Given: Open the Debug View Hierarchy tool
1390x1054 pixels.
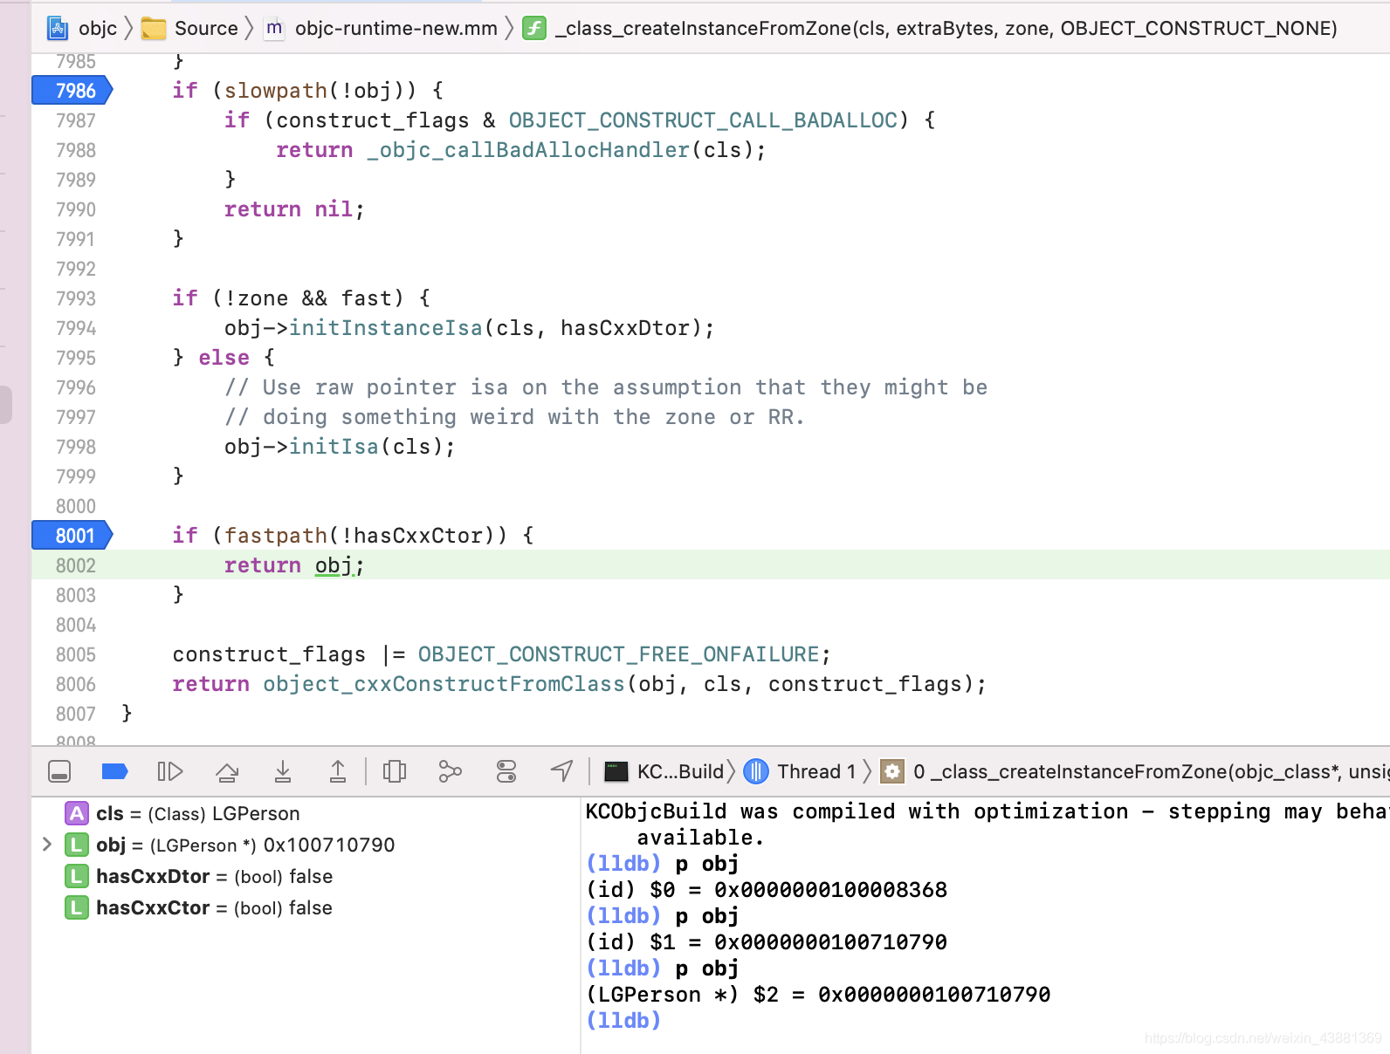Looking at the screenshot, I should (x=395, y=771).
